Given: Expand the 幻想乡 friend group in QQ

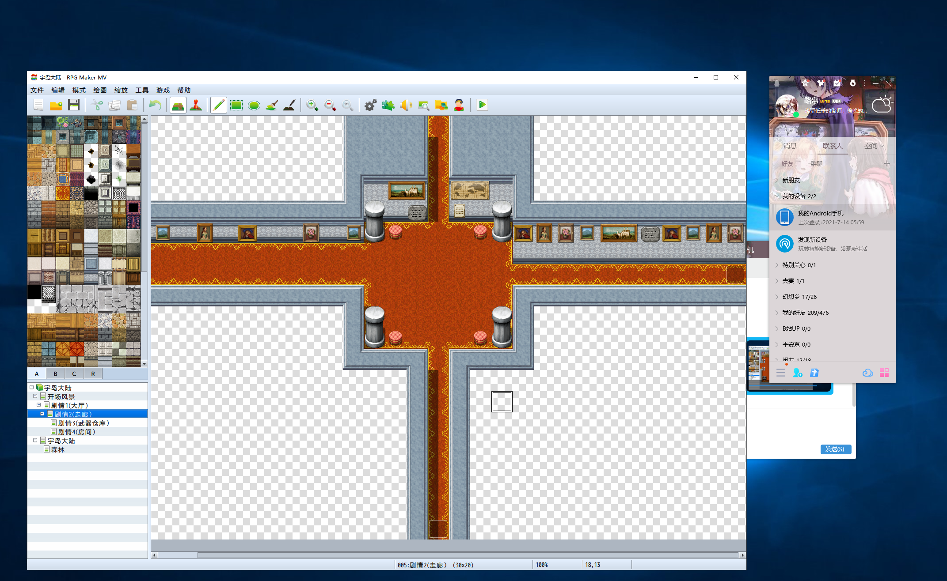Looking at the screenshot, I should 777,297.
